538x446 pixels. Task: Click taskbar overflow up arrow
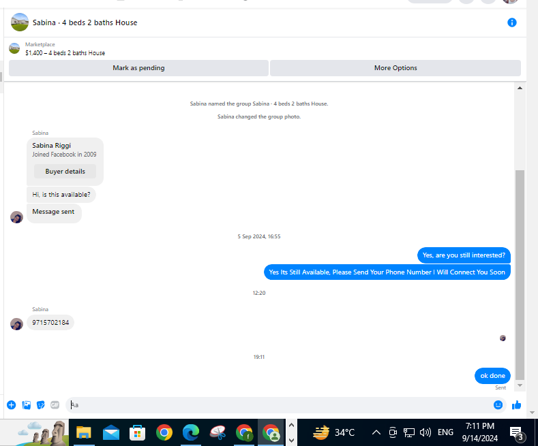tap(291, 425)
